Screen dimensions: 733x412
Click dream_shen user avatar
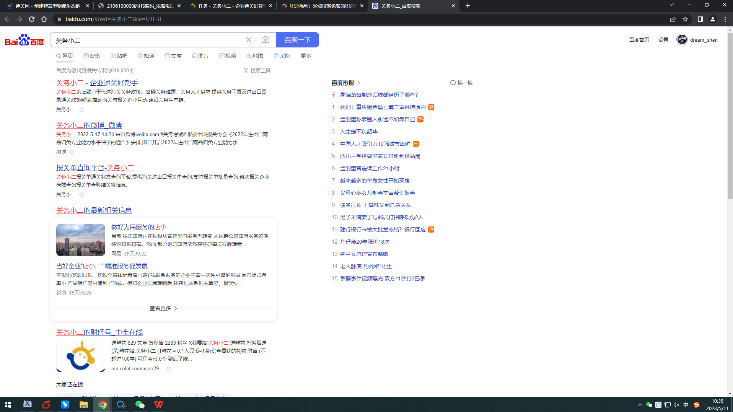coord(682,39)
